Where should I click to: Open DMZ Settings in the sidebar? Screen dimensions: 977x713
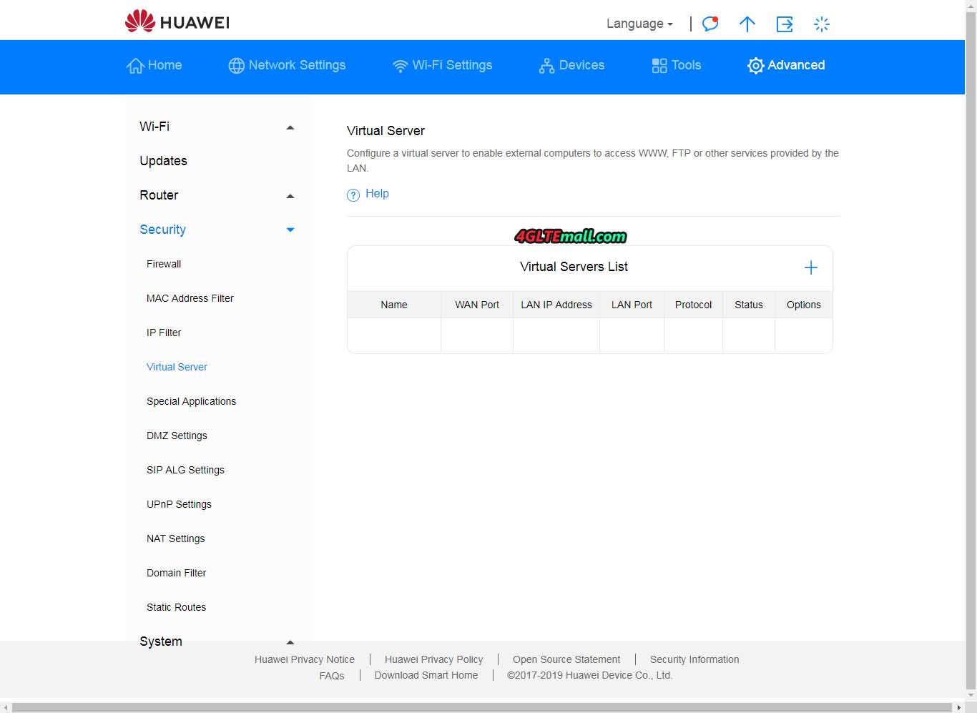click(x=177, y=436)
